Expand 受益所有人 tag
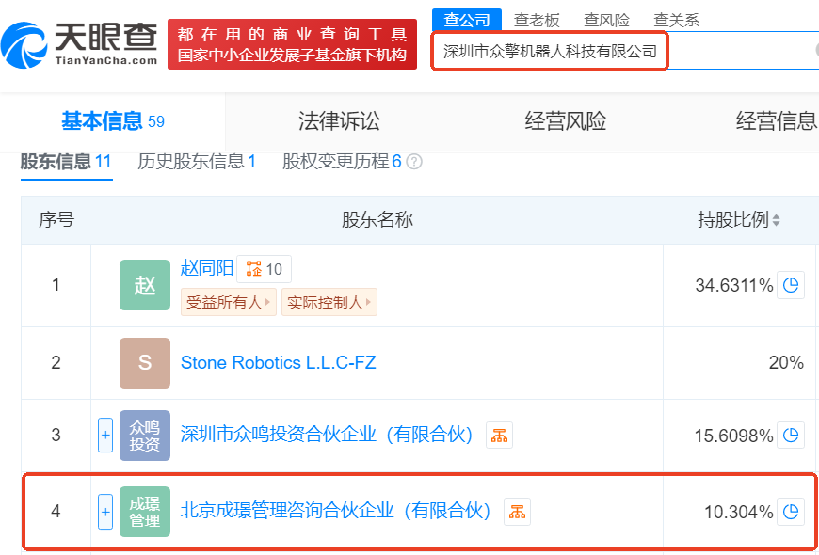 coord(228,302)
